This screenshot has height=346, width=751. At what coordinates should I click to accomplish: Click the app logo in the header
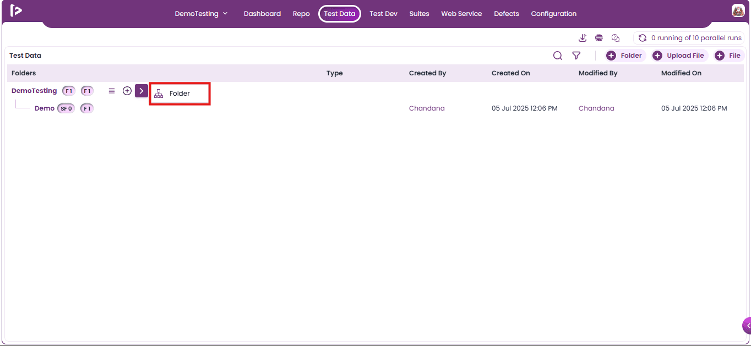click(x=16, y=10)
